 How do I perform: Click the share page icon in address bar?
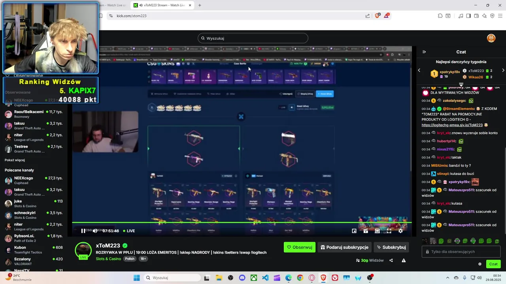click(x=368, y=16)
